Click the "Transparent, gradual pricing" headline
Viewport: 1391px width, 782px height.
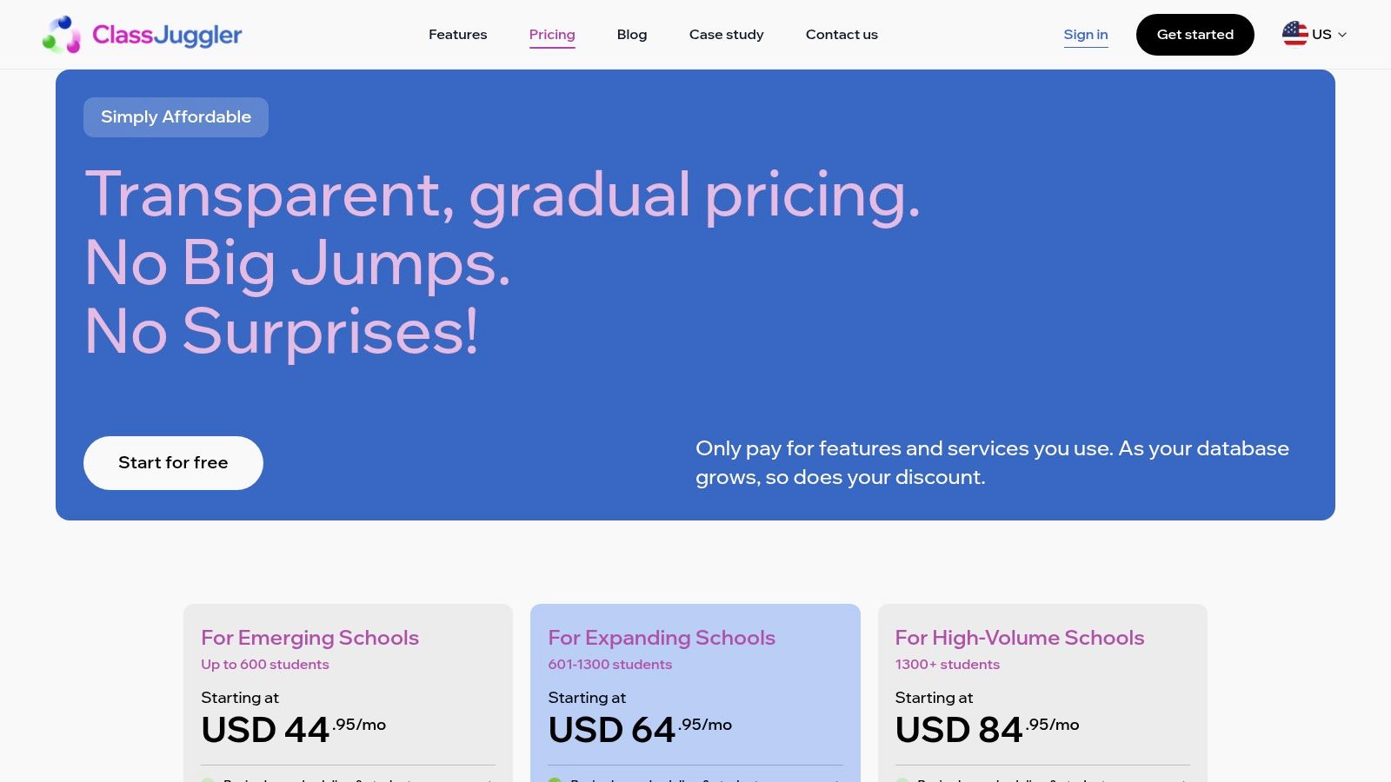[502, 195]
